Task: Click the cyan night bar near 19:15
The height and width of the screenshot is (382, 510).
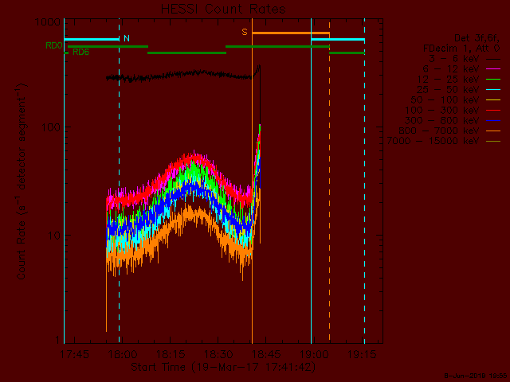Action: click(x=338, y=40)
